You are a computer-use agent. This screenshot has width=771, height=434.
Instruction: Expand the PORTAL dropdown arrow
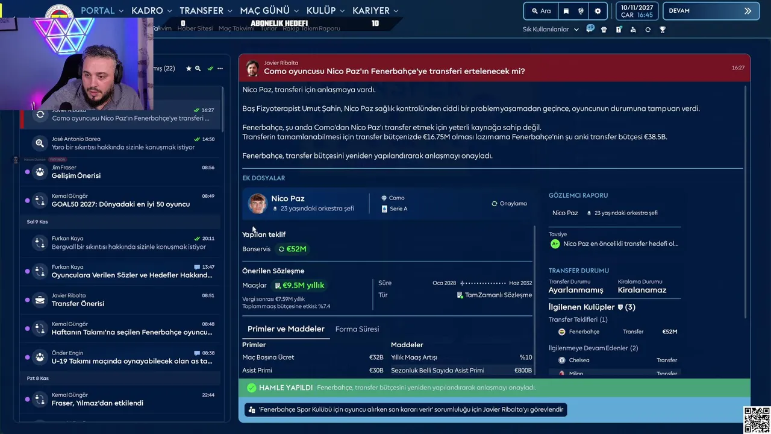121,11
